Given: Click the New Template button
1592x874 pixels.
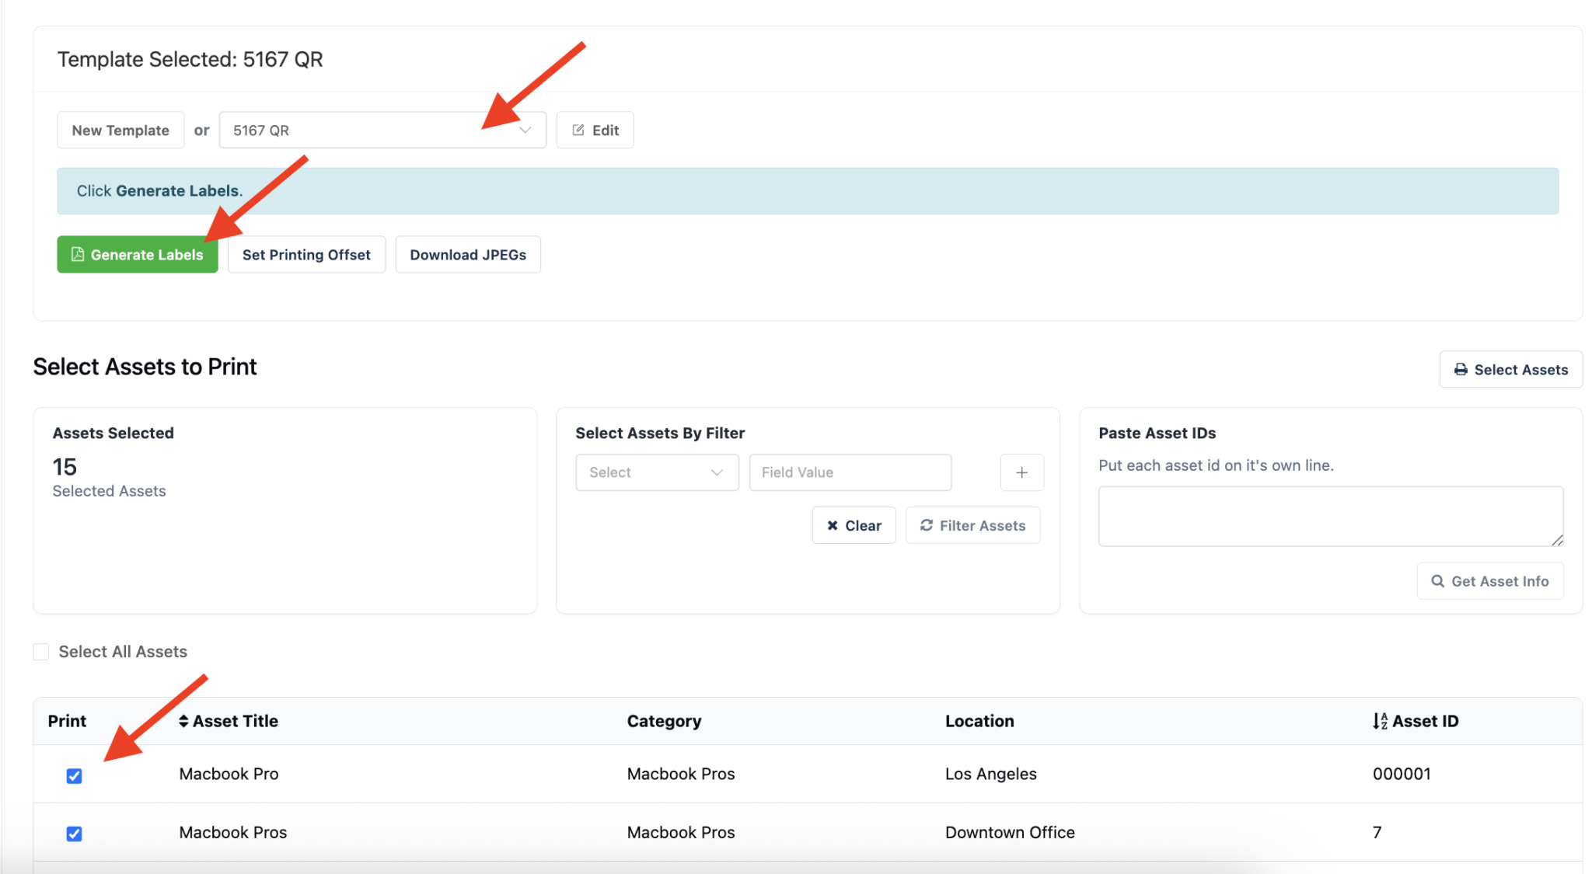Looking at the screenshot, I should (120, 130).
